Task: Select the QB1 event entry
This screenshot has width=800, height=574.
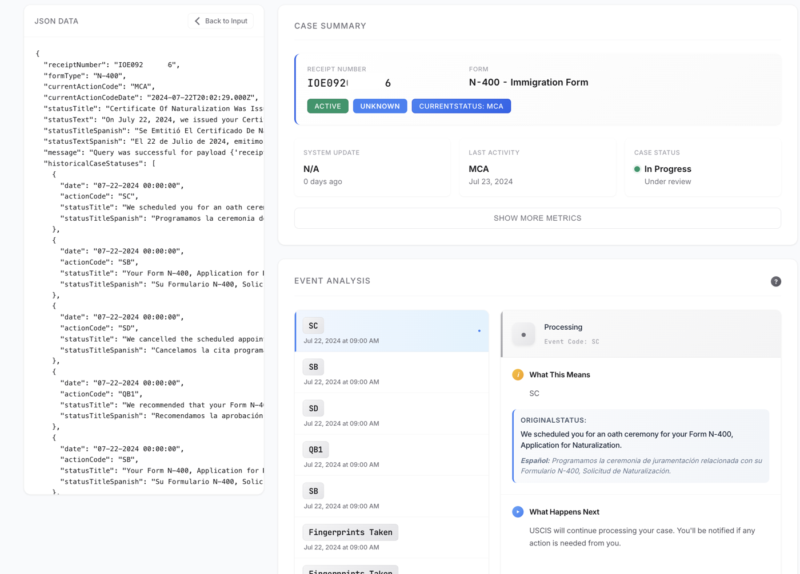Action: (392, 455)
